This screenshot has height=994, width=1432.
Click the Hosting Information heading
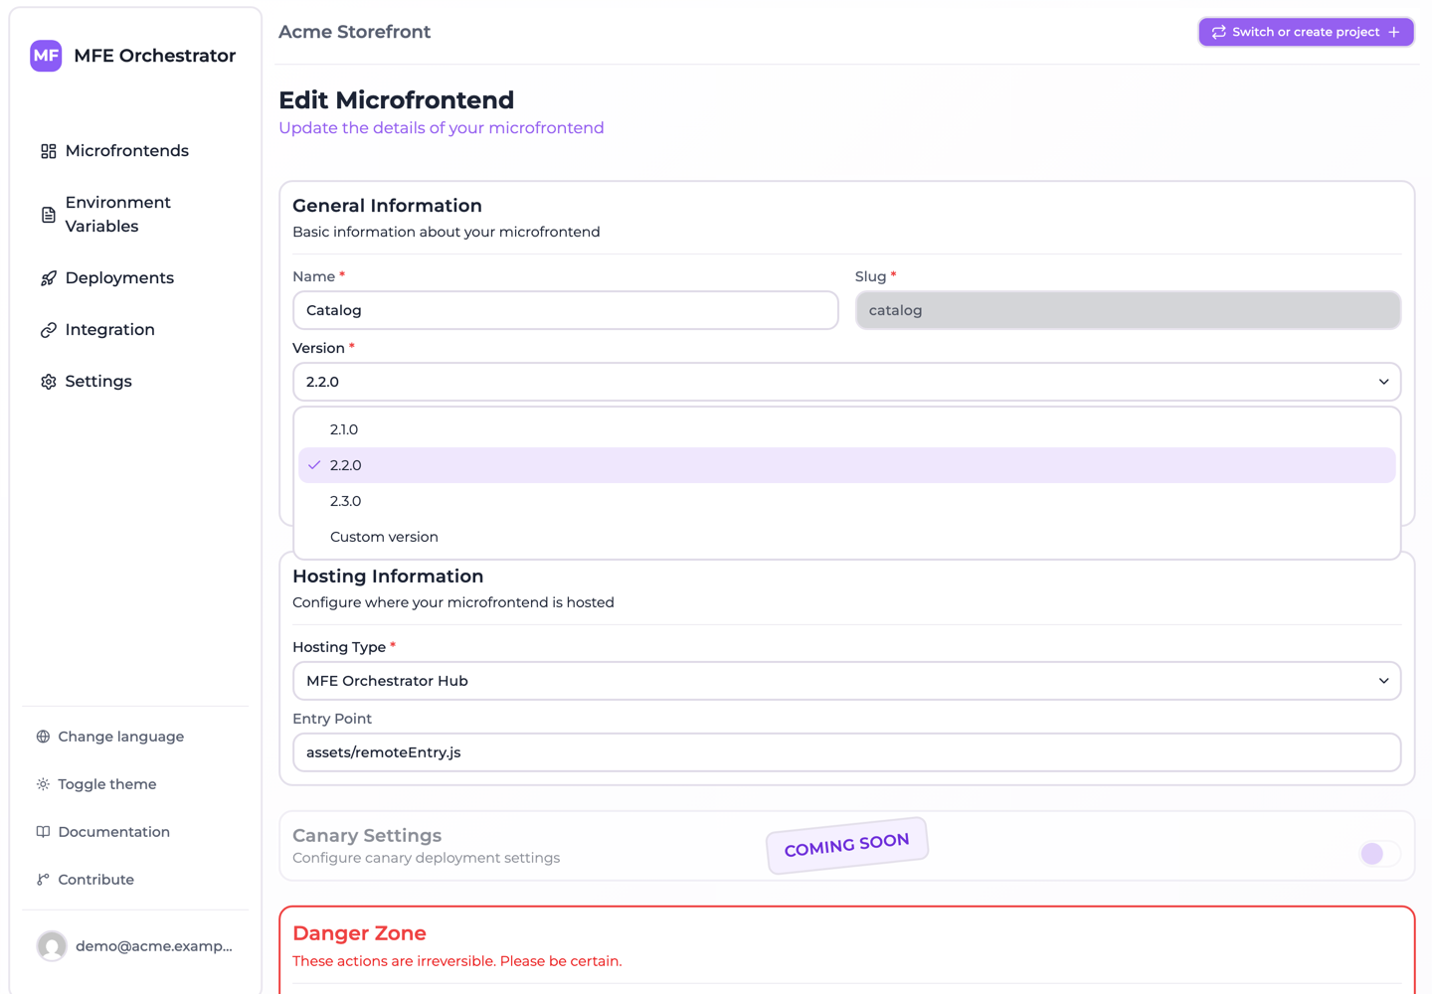tap(388, 577)
